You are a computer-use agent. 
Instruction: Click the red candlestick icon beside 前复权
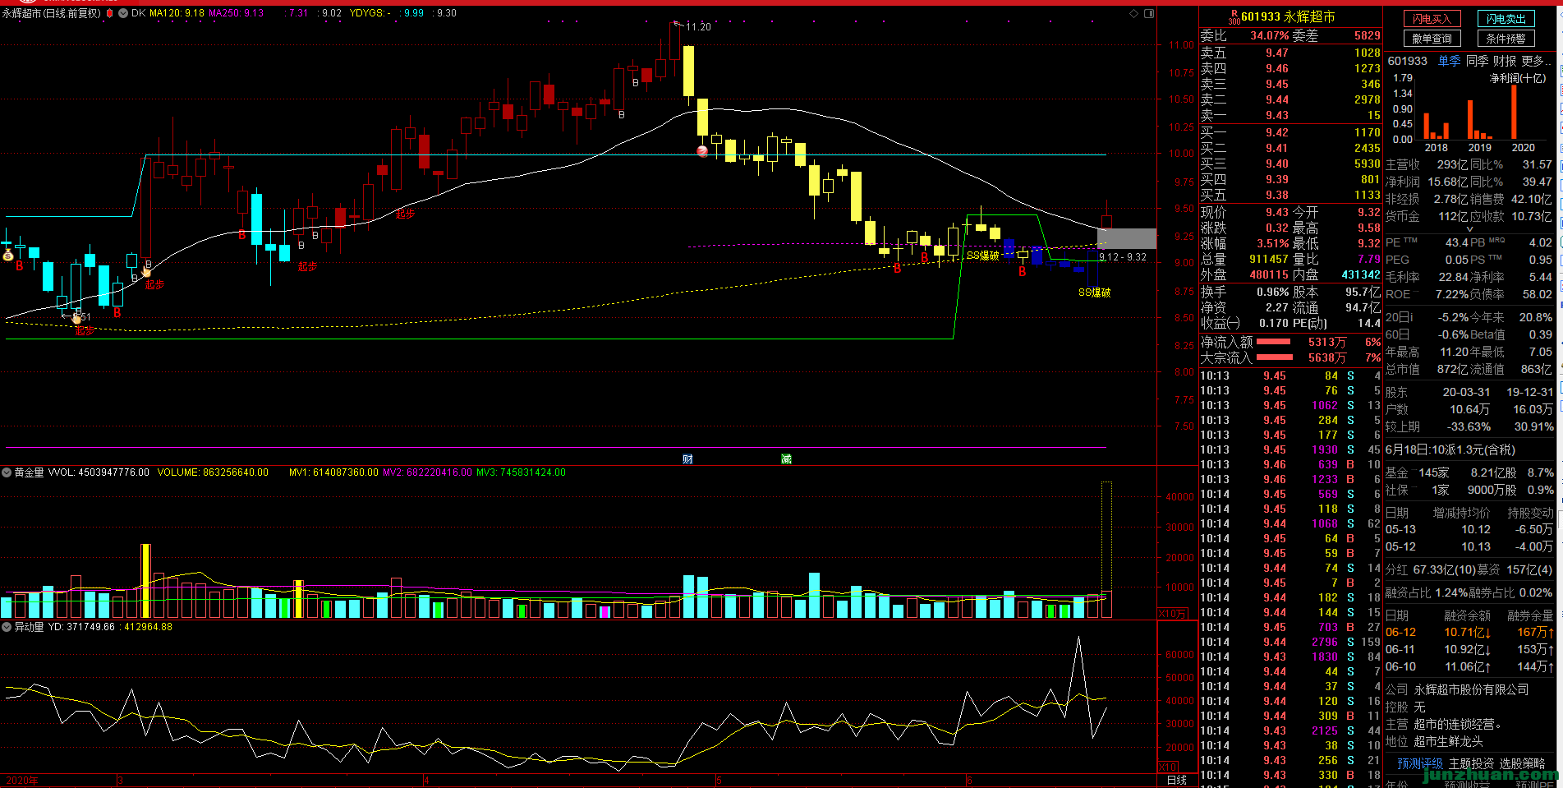109,13
